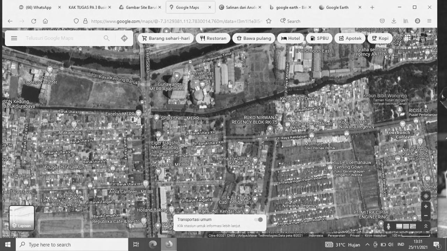Filter map by Kopi

point(380,38)
